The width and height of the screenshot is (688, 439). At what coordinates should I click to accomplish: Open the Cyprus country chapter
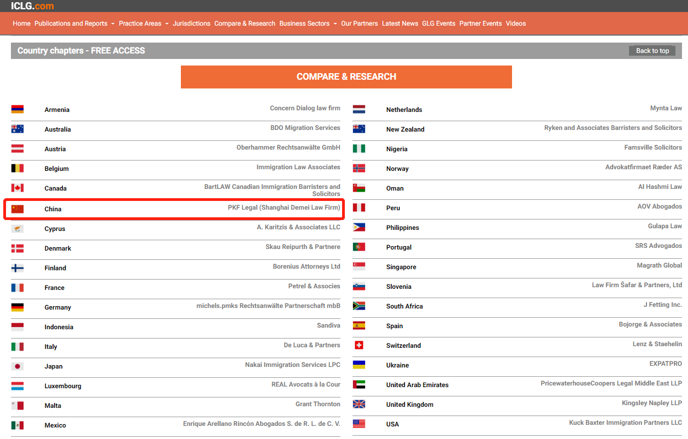55,229
